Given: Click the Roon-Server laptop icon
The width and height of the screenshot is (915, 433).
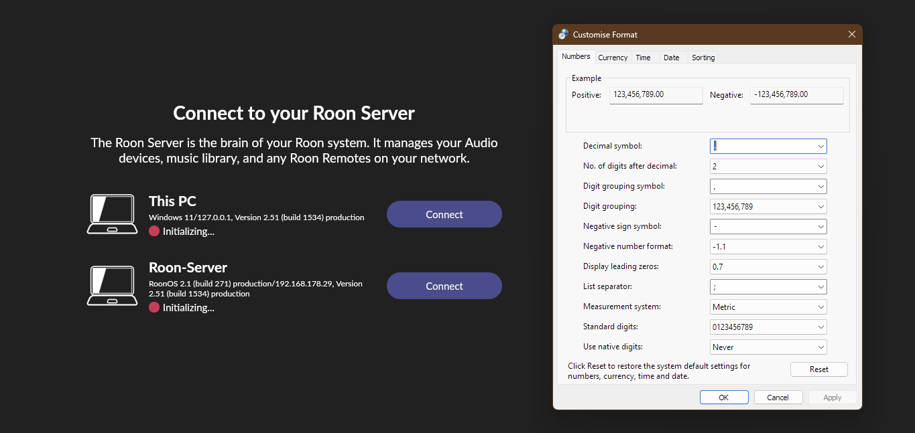Looking at the screenshot, I should (112, 286).
